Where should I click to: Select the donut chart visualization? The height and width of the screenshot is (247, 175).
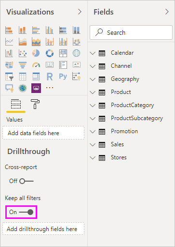(x=50, y=53)
